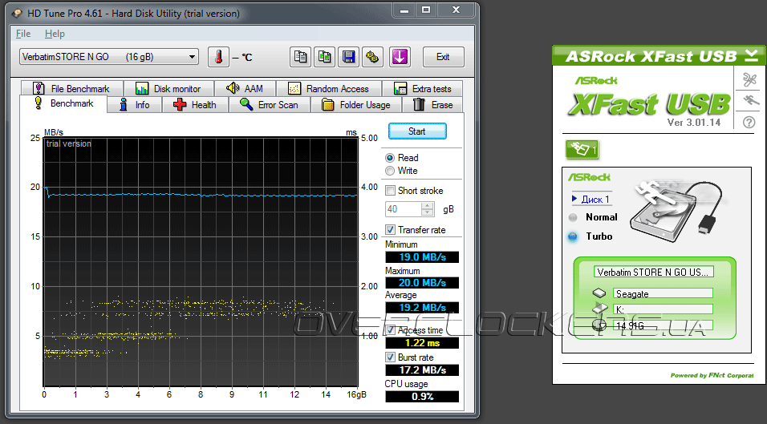The height and width of the screenshot is (424, 767).
Task: Open the Folder Usage tab
Action: (356, 104)
